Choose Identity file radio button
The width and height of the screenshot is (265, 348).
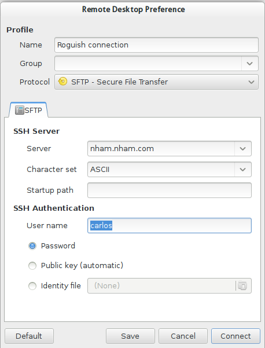pyautogui.click(x=32, y=286)
